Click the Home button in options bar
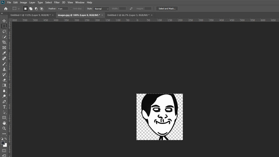 (6, 8)
